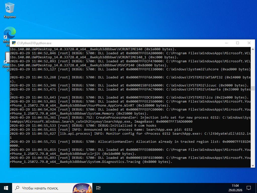Maximize the python.exe console window

pos(238,43)
